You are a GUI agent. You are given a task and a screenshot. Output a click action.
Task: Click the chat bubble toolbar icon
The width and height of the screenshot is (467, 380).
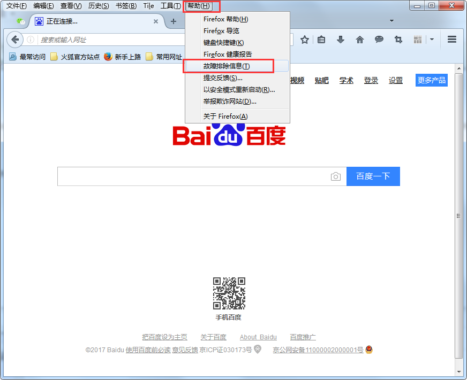(379, 40)
